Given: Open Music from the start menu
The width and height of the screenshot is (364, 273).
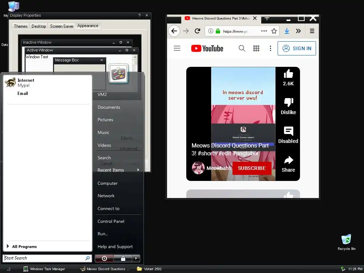Looking at the screenshot, I should 103,133.
